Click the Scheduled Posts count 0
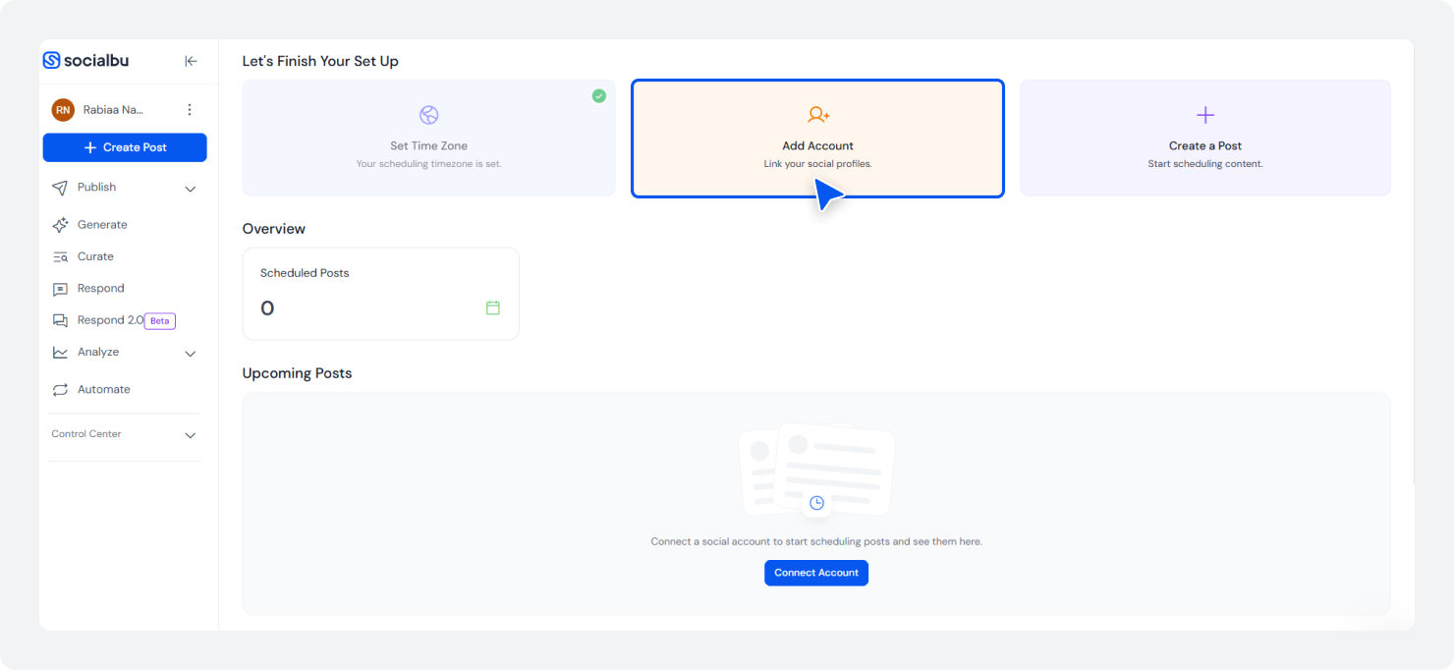Viewport: 1454px width, 670px height. tap(267, 308)
